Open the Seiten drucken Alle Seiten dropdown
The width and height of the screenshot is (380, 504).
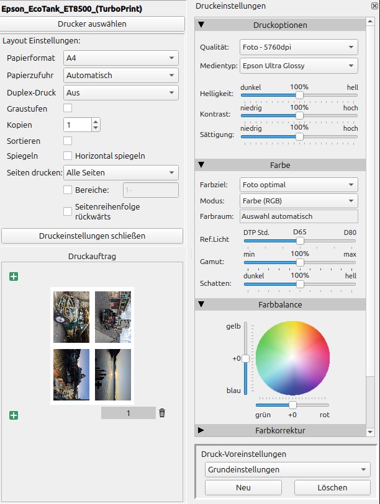[120, 172]
